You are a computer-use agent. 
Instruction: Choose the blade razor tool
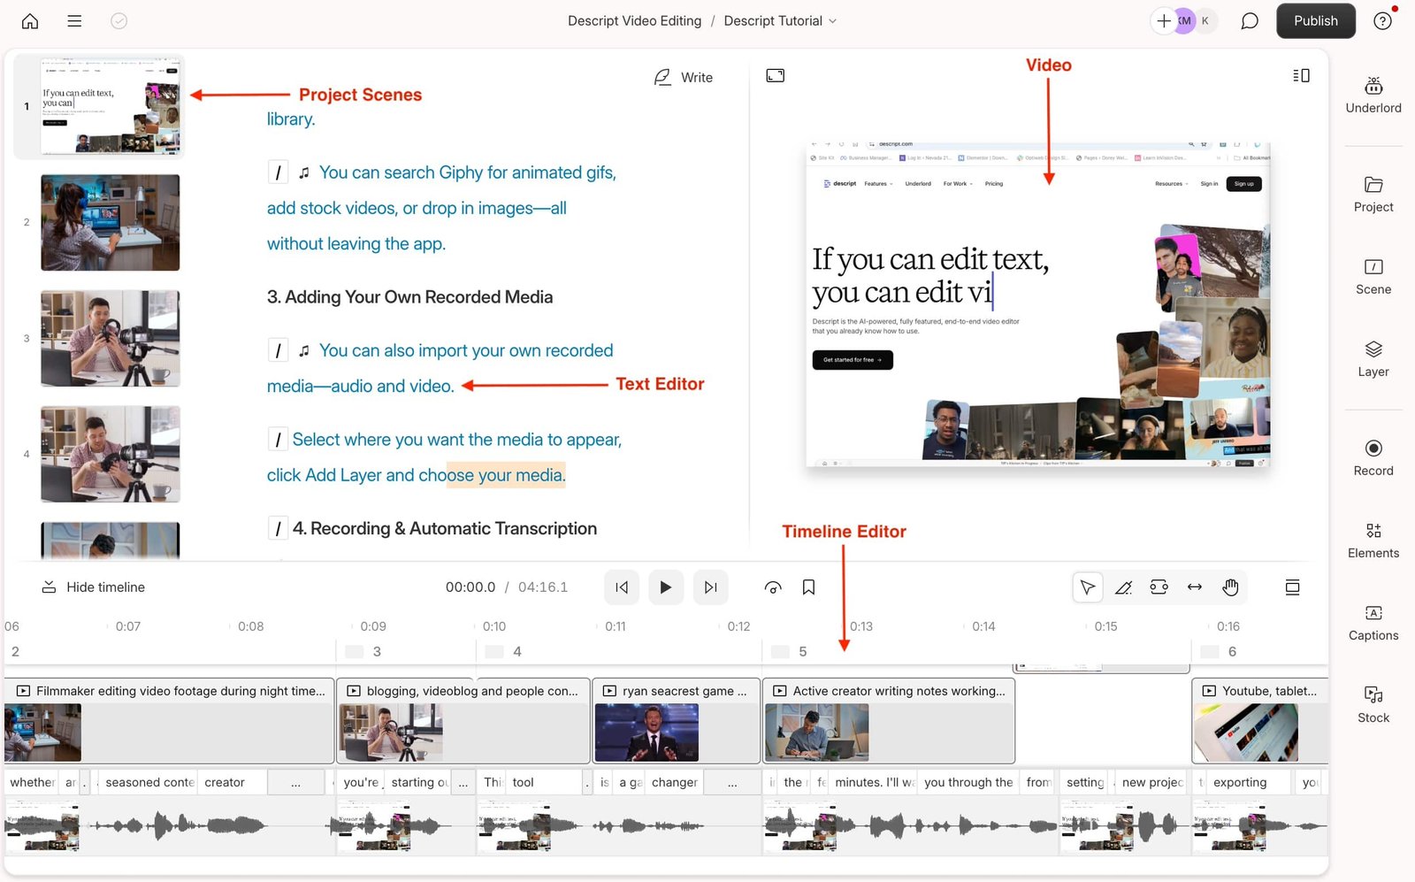click(x=1123, y=587)
